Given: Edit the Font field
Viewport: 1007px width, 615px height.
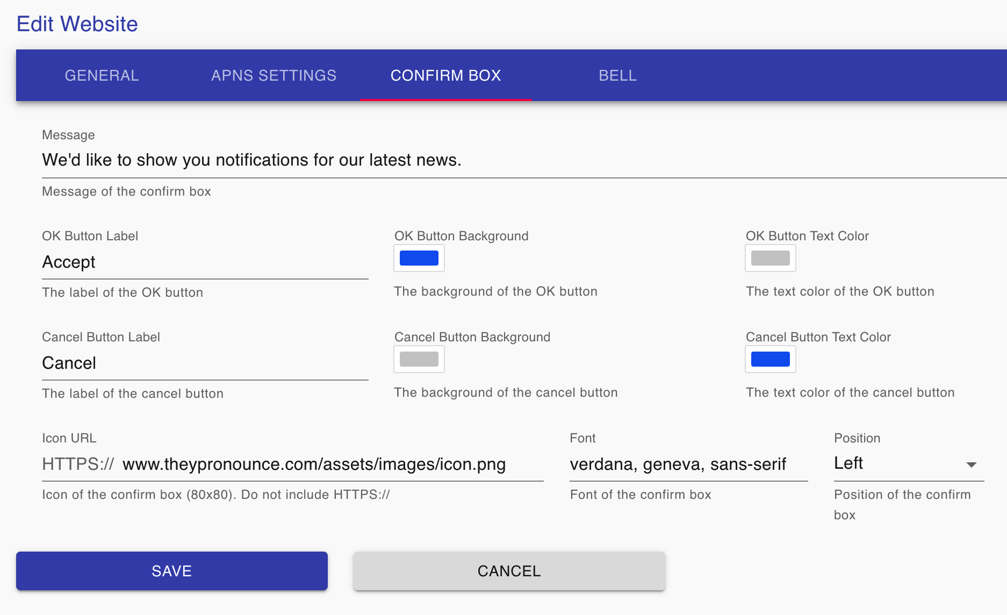Looking at the screenshot, I should (x=689, y=464).
